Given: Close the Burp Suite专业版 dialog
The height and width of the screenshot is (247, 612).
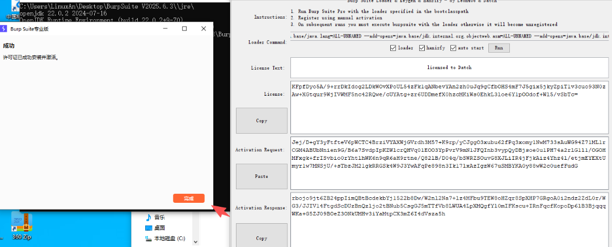Looking at the screenshot, I should [x=204, y=29].
